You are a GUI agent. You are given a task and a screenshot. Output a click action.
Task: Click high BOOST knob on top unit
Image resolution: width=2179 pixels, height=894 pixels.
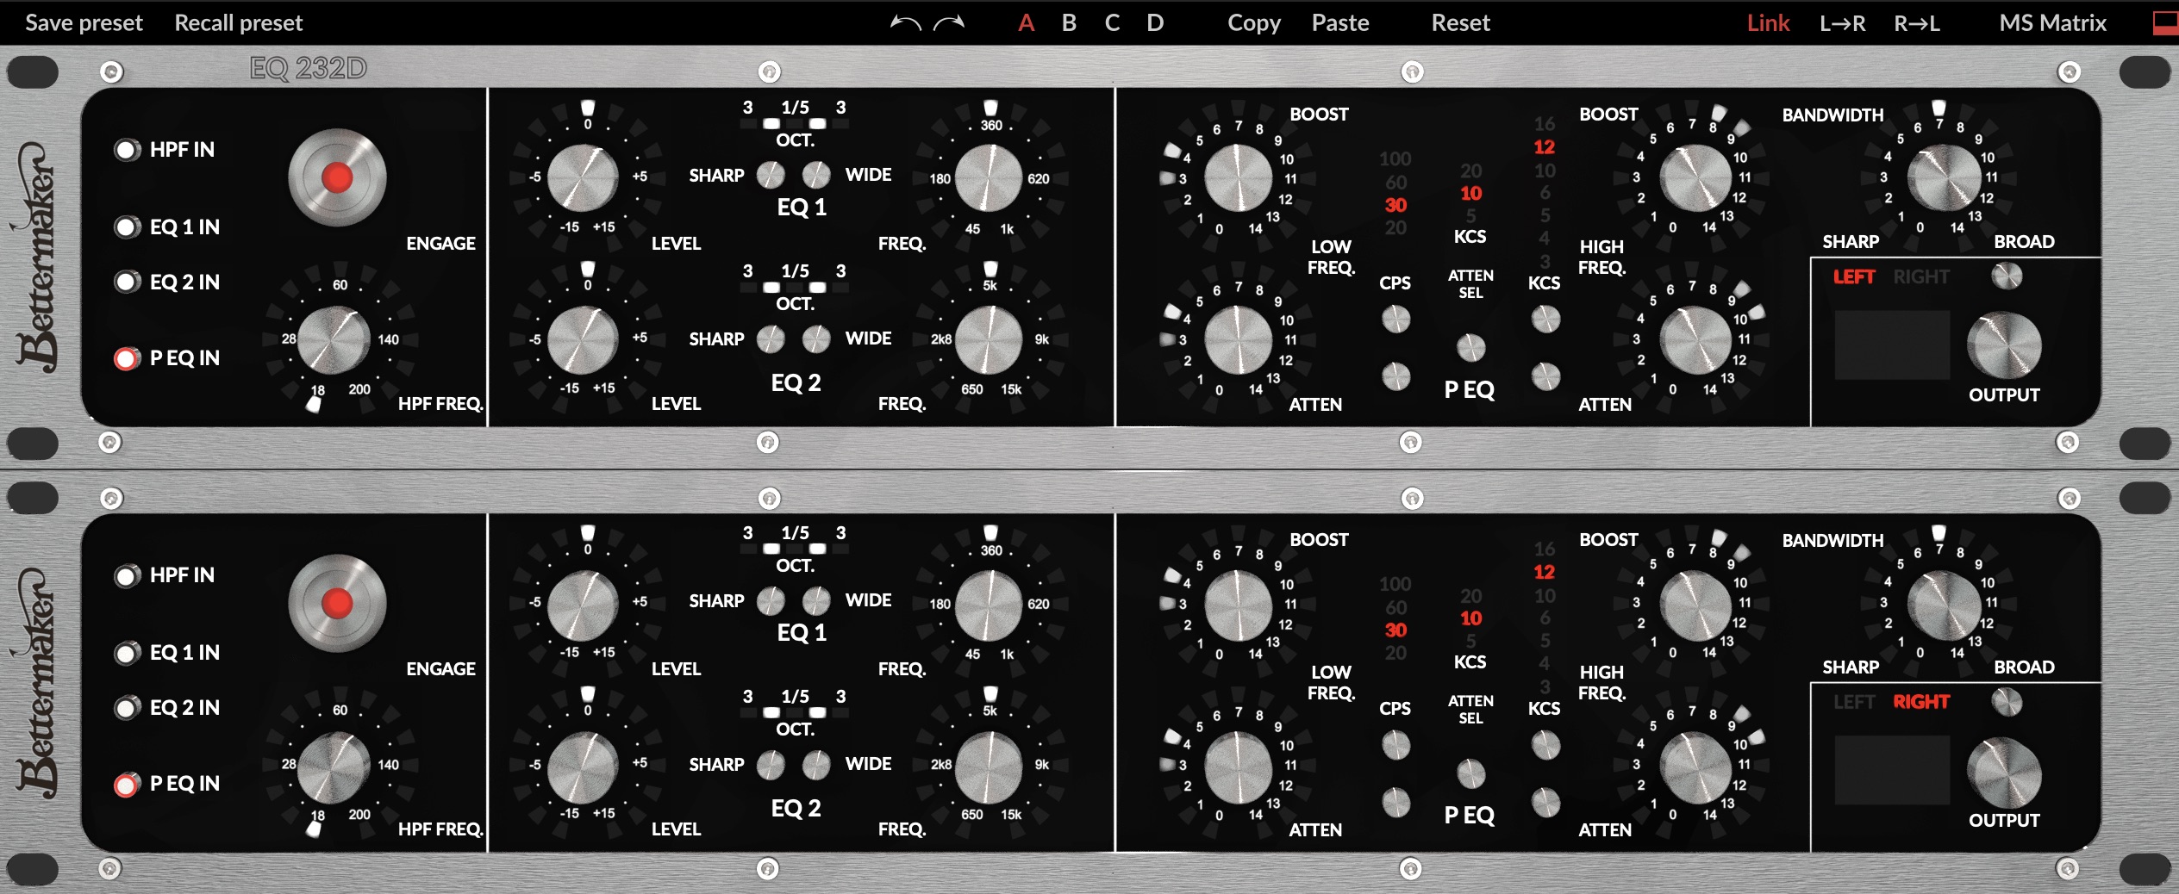pos(1695,178)
